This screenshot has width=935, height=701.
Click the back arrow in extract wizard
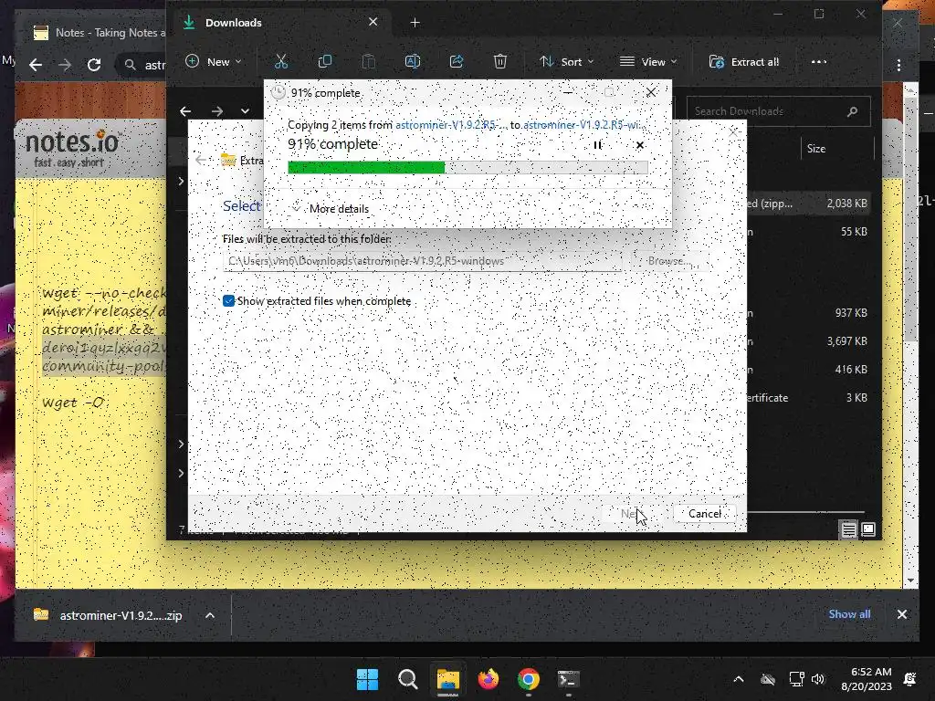tap(201, 160)
